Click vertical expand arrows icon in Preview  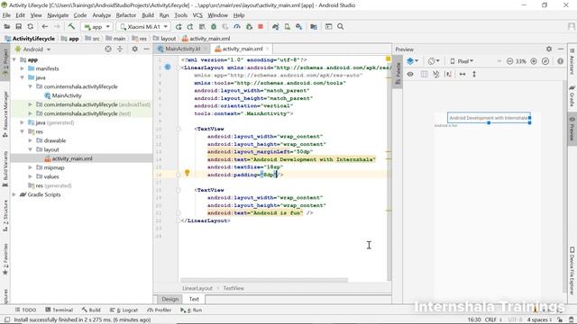[474, 74]
